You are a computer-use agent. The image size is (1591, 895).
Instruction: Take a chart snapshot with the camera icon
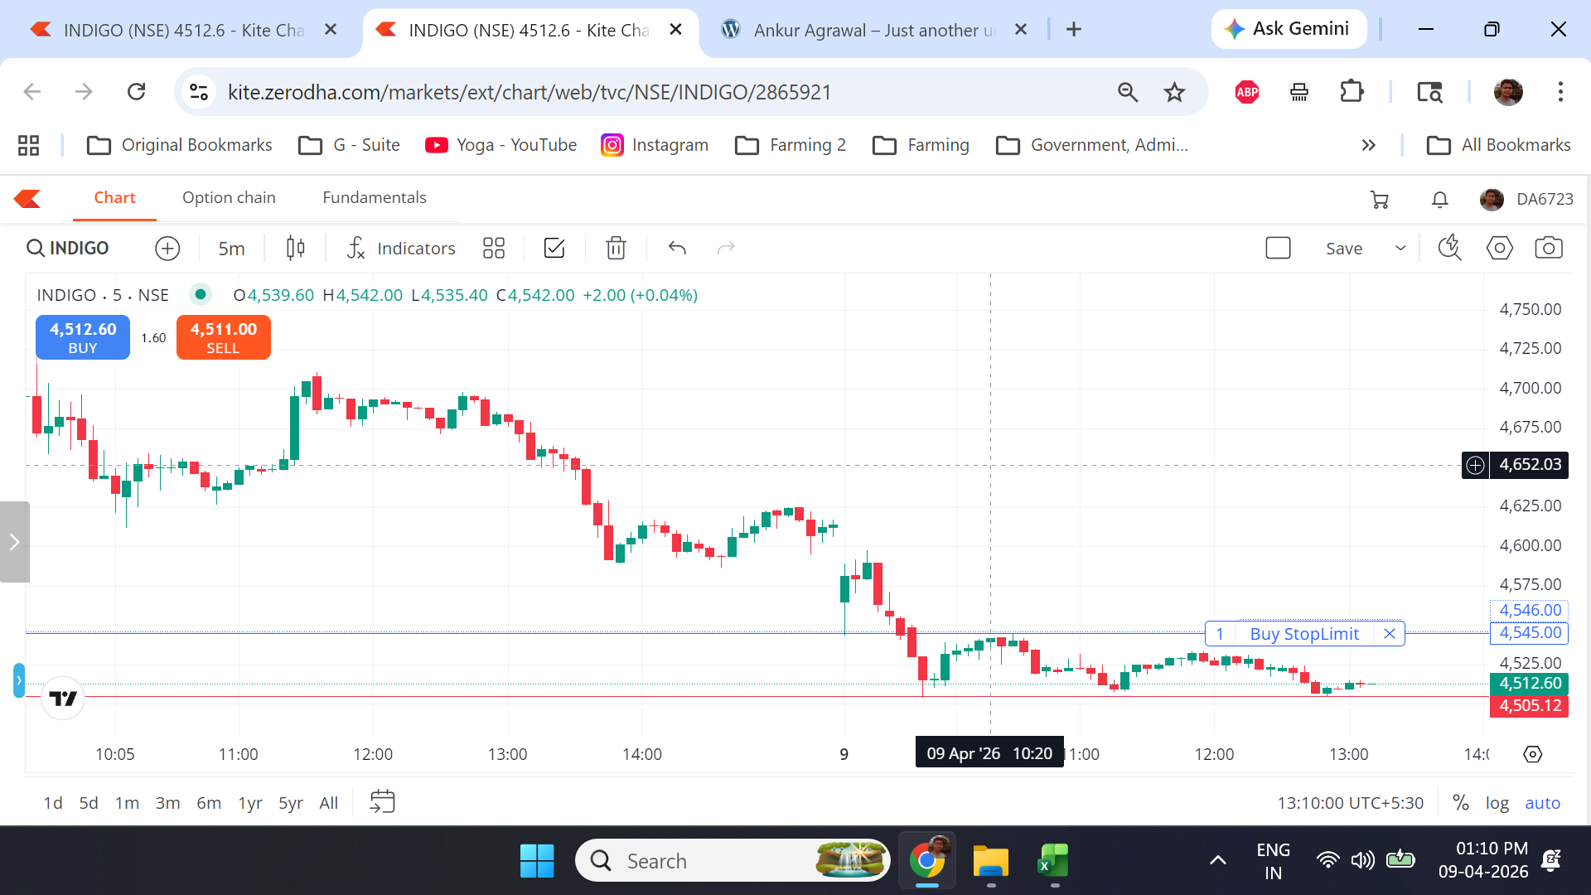[x=1548, y=248]
